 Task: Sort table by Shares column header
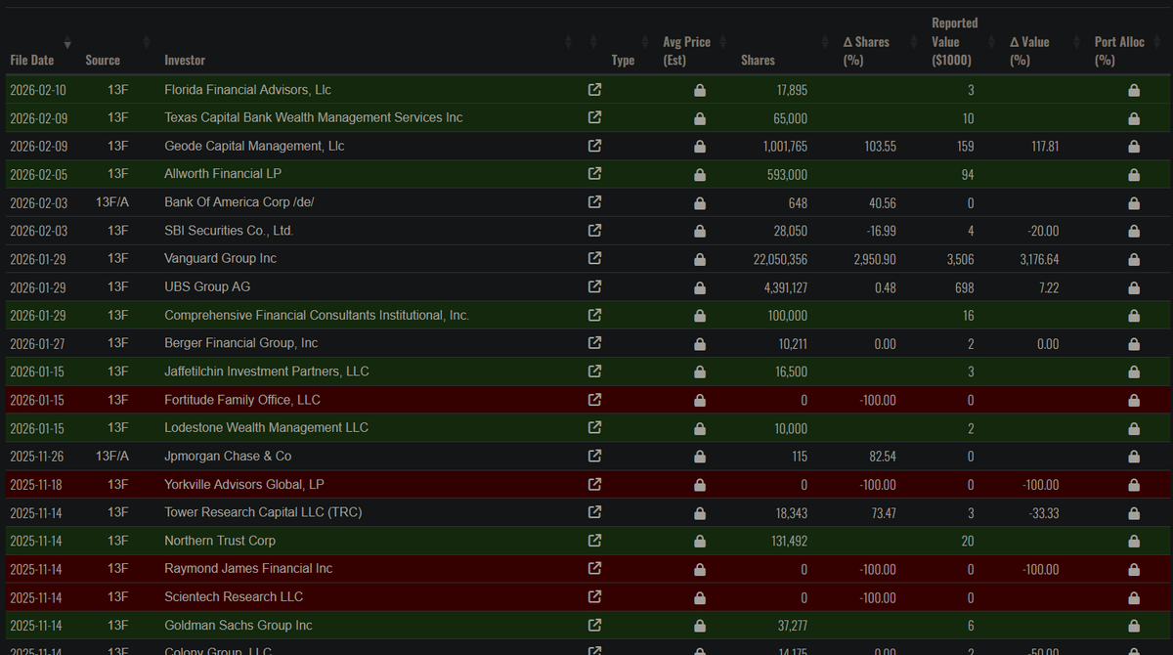[x=758, y=60]
